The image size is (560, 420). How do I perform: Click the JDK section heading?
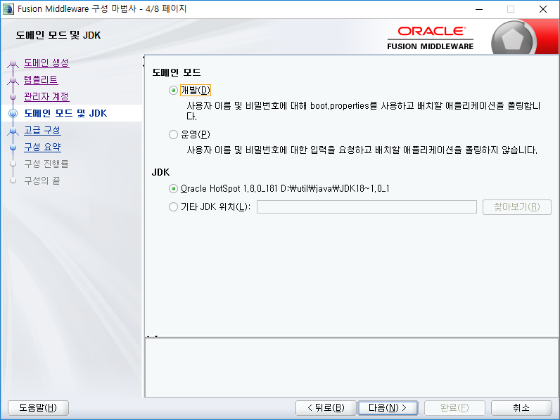pos(160,172)
